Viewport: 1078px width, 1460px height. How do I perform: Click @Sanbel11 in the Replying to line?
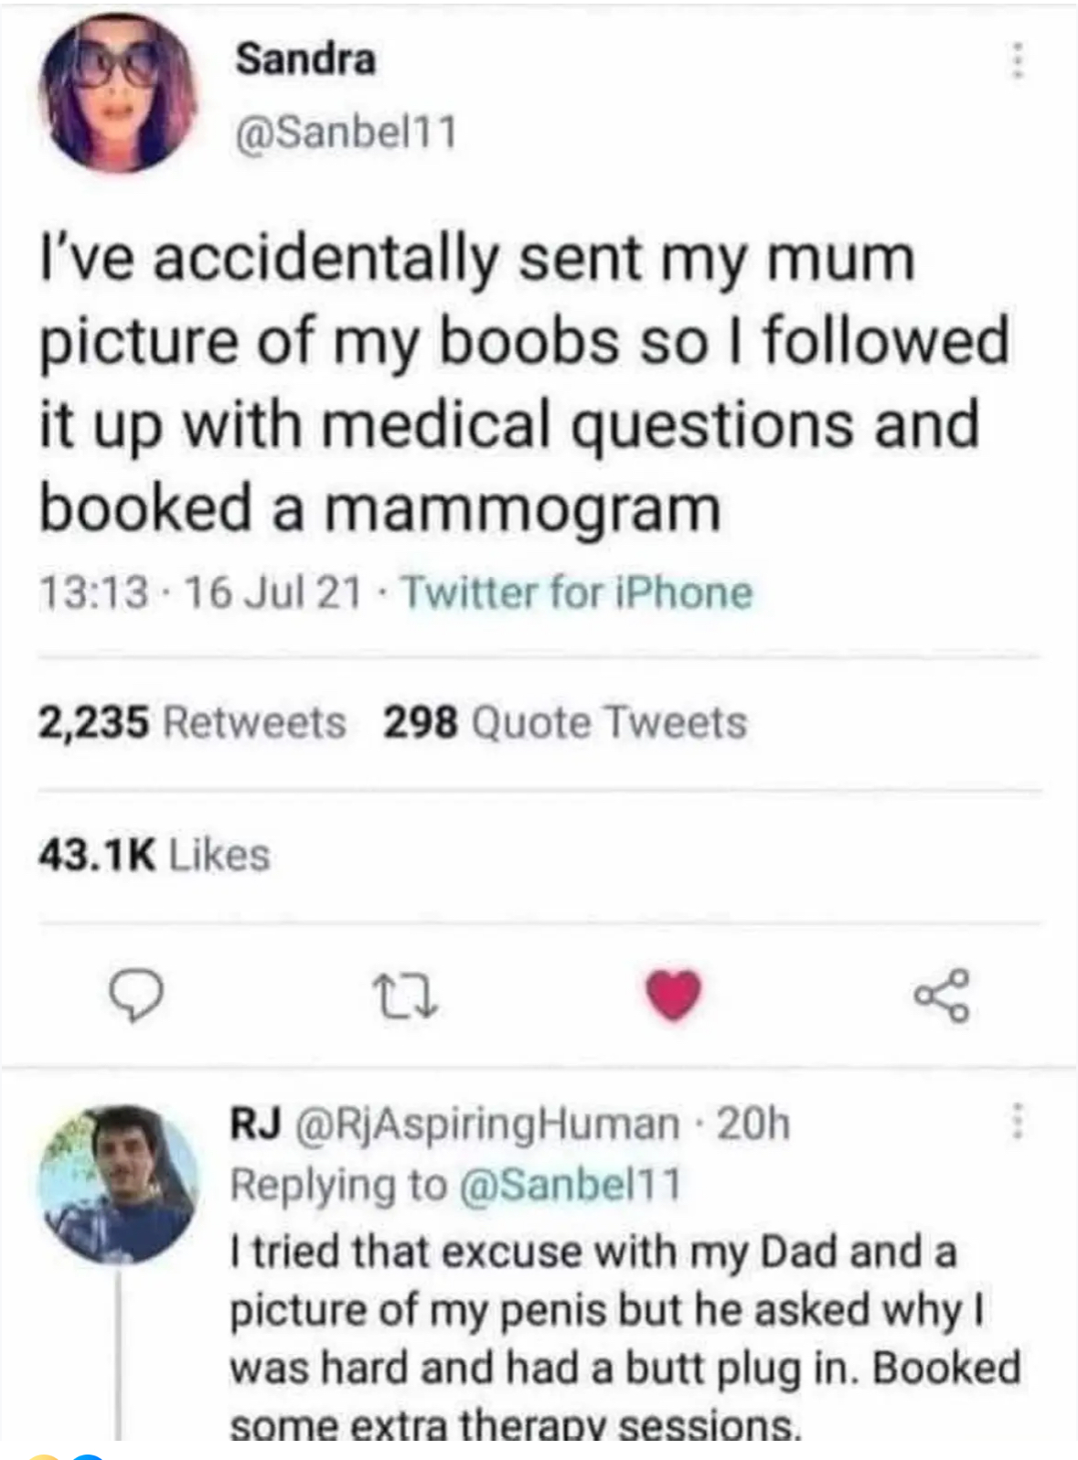pyautogui.click(x=569, y=1185)
